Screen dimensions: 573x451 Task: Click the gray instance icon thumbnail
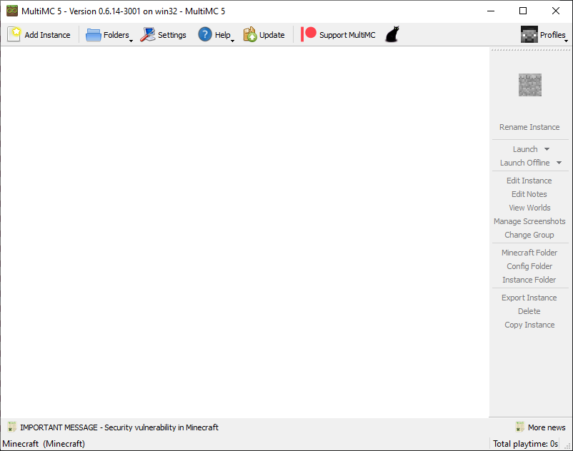point(530,85)
